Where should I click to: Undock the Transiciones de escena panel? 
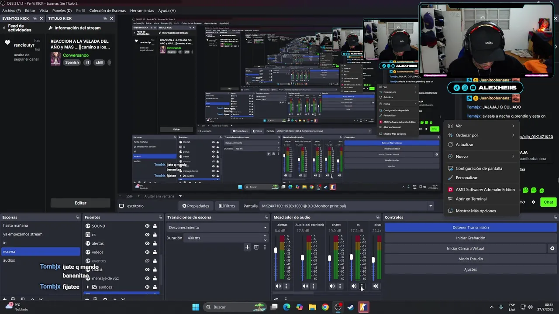[x=266, y=217]
